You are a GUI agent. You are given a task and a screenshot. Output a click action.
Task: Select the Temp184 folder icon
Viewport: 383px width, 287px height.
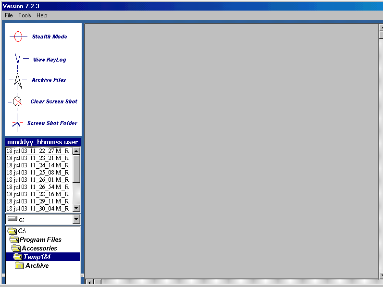pos(18,257)
